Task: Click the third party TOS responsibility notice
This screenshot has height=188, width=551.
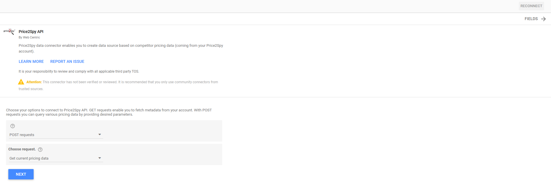Action: click(x=79, y=71)
